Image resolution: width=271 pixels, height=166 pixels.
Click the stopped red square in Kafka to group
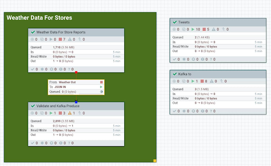tap(202, 81)
